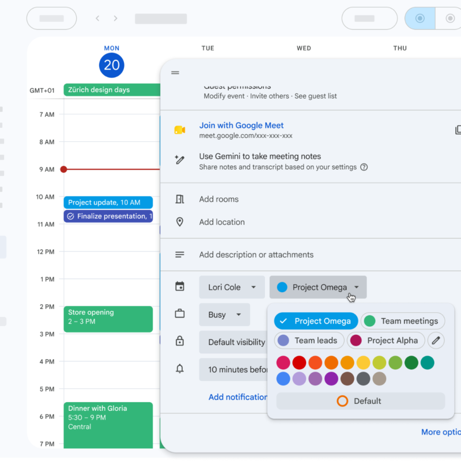Select the highlighted blue view toggle
This screenshot has height=461, width=461.
point(420,18)
